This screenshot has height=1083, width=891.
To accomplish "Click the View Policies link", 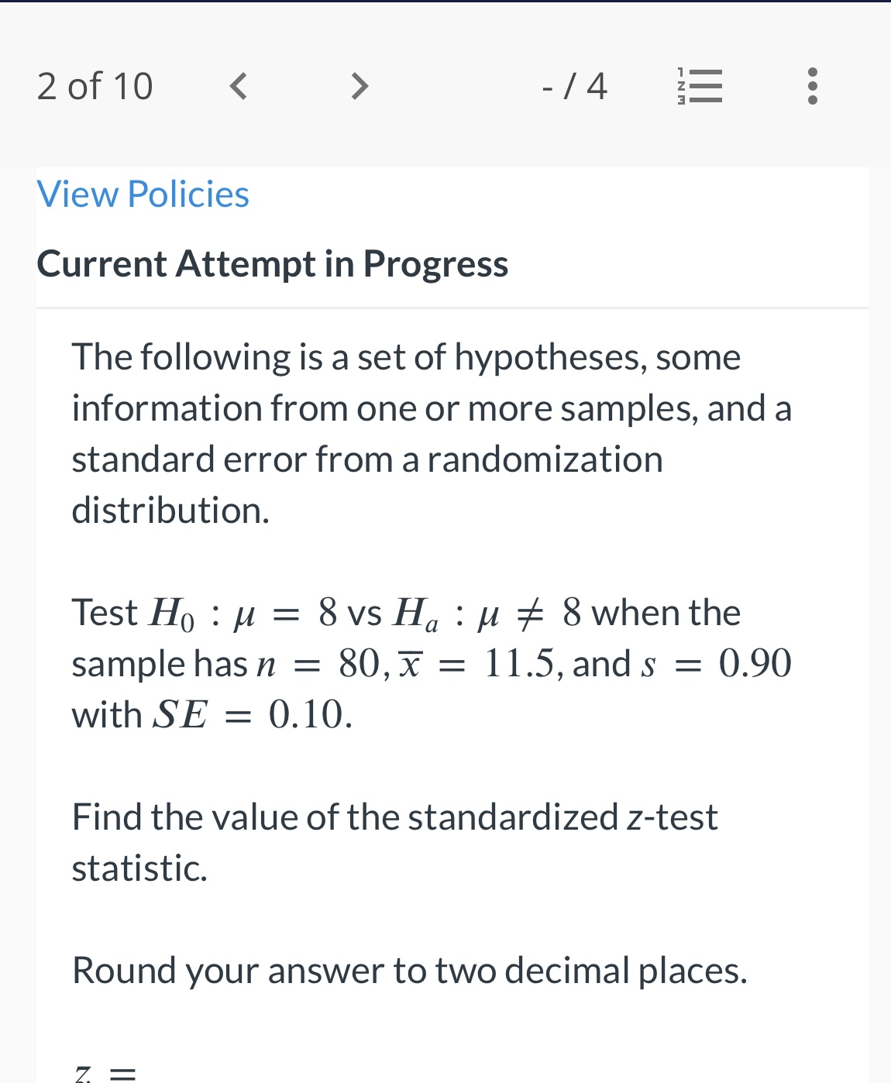I will pyautogui.click(x=143, y=194).
